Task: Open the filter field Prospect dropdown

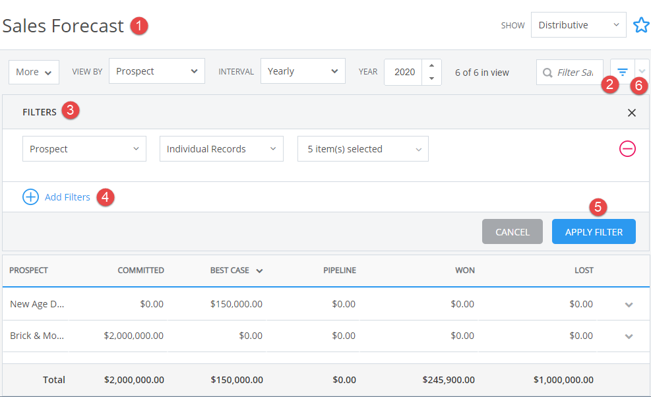Action: [84, 148]
